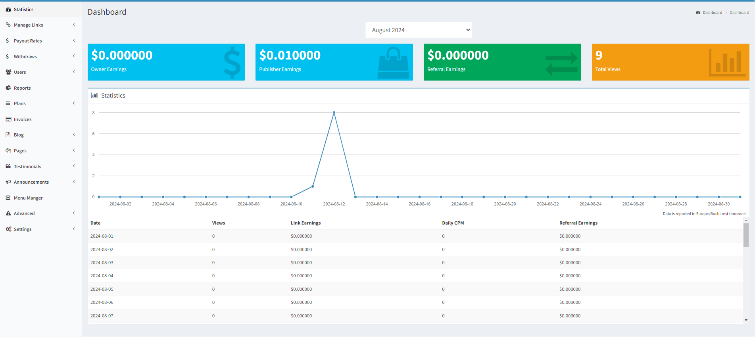This screenshot has height=338, width=755.
Task: Click the Testimonials quote icon
Action: click(8, 166)
